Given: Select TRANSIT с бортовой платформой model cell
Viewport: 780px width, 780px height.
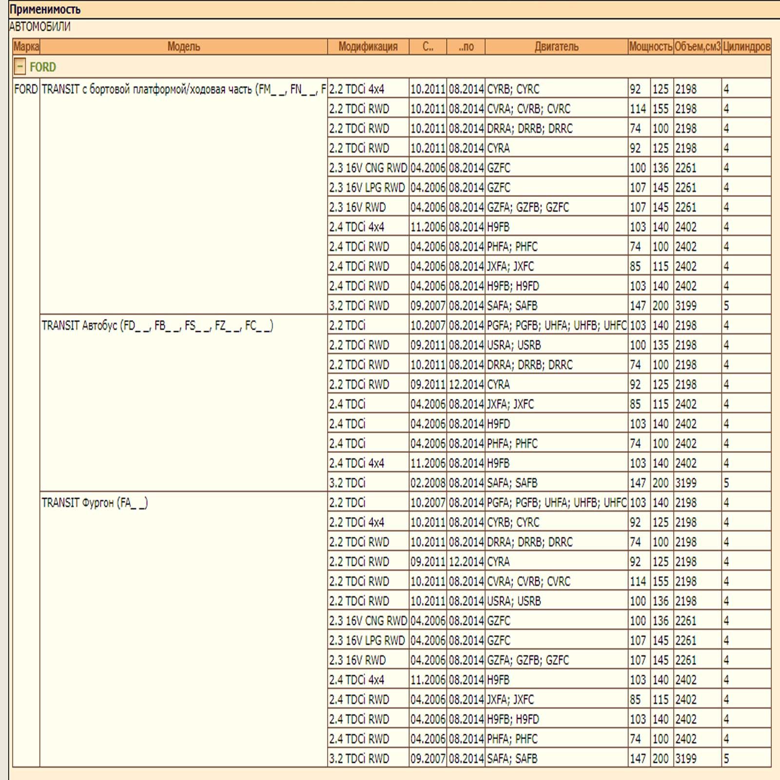Looking at the screenshot, I should click(183, 89).
